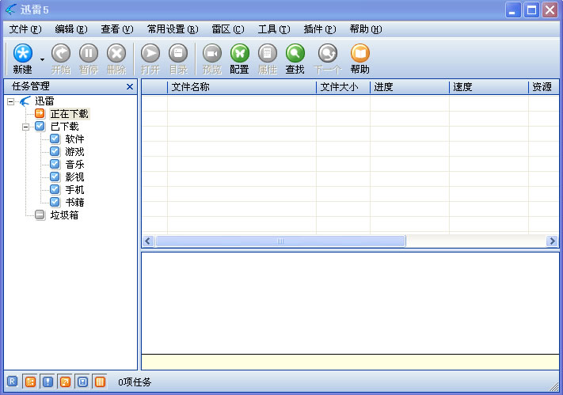Click the 开始 start toolbar icon
The image size is (563, 395).
[61, 54]
